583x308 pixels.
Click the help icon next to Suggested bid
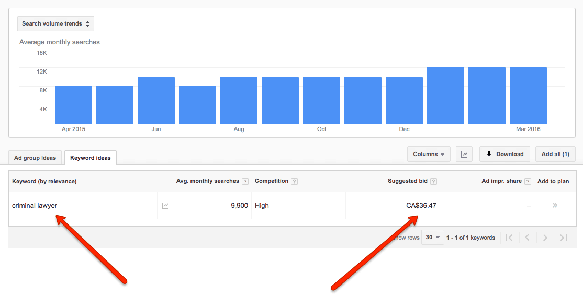click(433, 182)
